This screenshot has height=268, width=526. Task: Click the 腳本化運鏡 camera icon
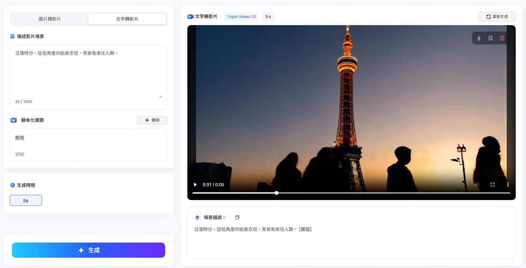pos(14,120)
